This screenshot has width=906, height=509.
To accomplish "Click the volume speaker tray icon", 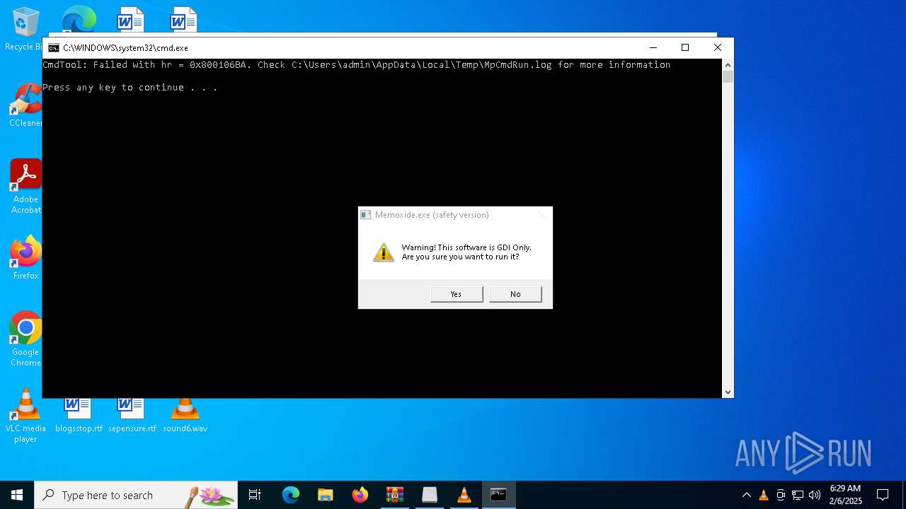I will (815, 495).
